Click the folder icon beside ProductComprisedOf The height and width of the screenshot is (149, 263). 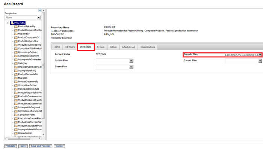16,37
